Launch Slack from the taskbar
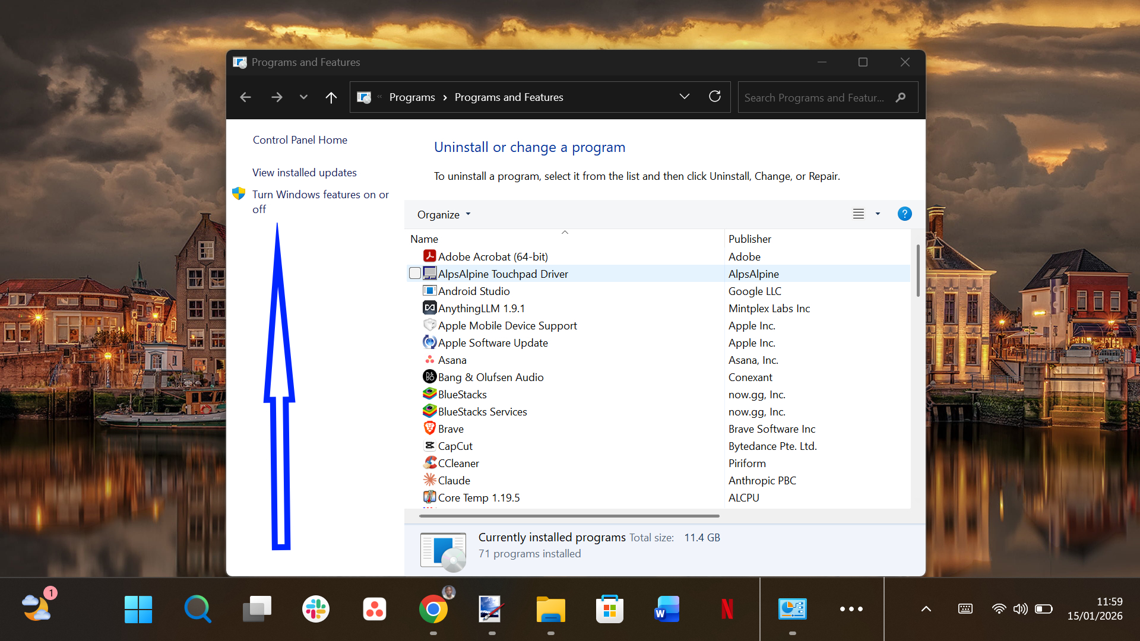1140x641 pixels. (315, 608)
